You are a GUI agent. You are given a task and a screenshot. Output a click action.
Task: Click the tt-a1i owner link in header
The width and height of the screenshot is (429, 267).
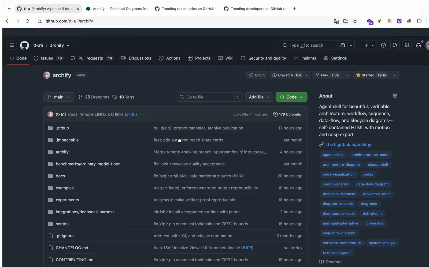(38, 45)
